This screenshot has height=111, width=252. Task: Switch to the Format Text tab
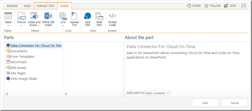tap(46, 6)
